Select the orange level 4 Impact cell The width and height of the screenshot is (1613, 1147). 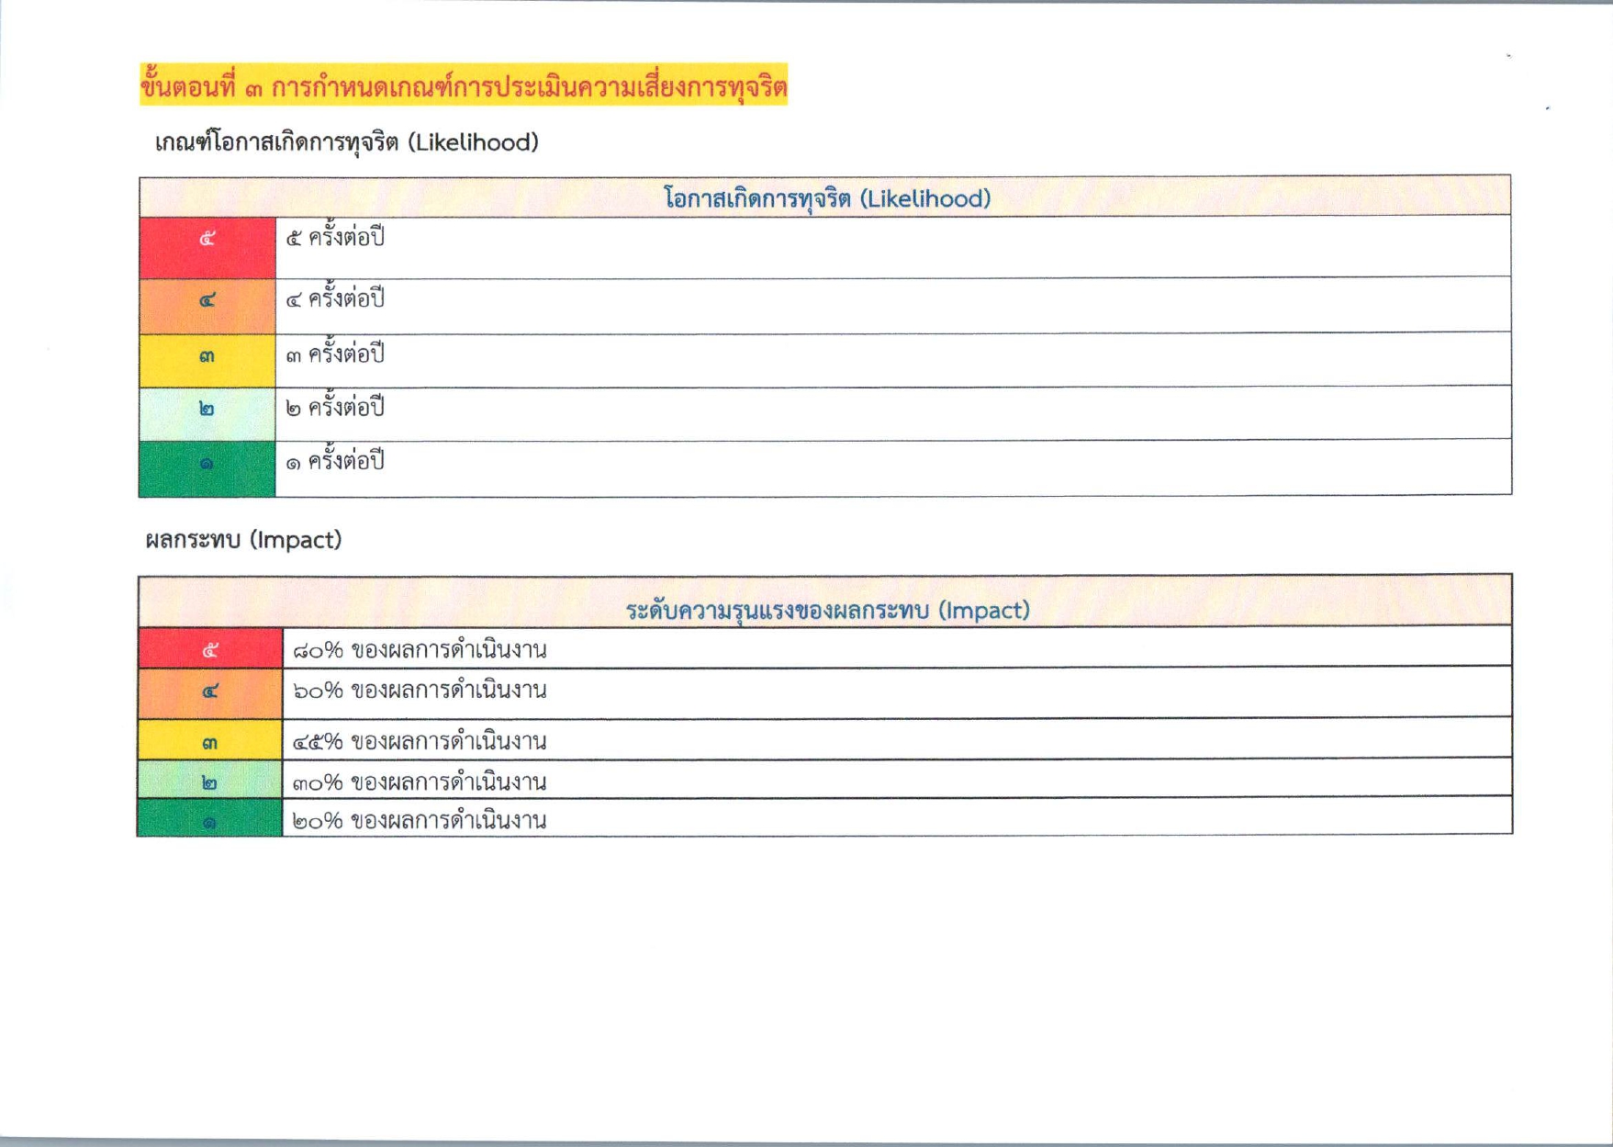tap(210, 692)
